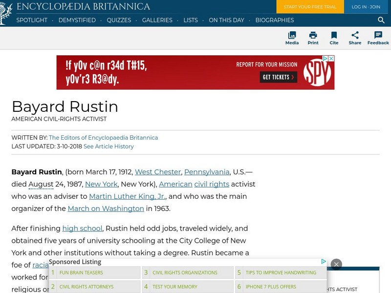Dismiss the Sponsored Listing popup
Viewport: 391px width, 293px height.
(336, 264)
